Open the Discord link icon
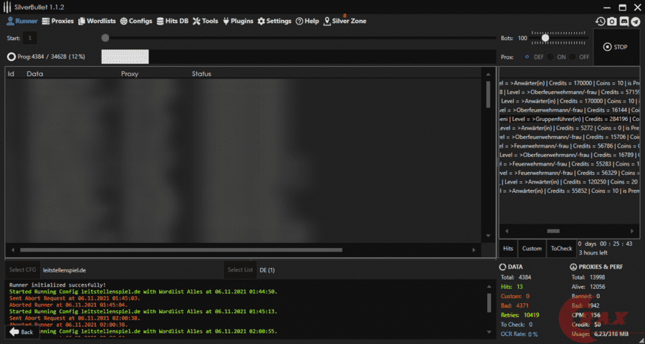Screen dimensions: 645x344 coord(624,21)
